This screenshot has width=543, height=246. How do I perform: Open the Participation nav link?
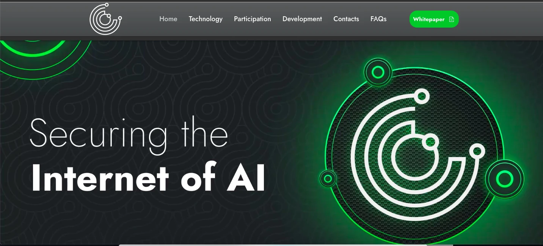(x=252, y=19)
